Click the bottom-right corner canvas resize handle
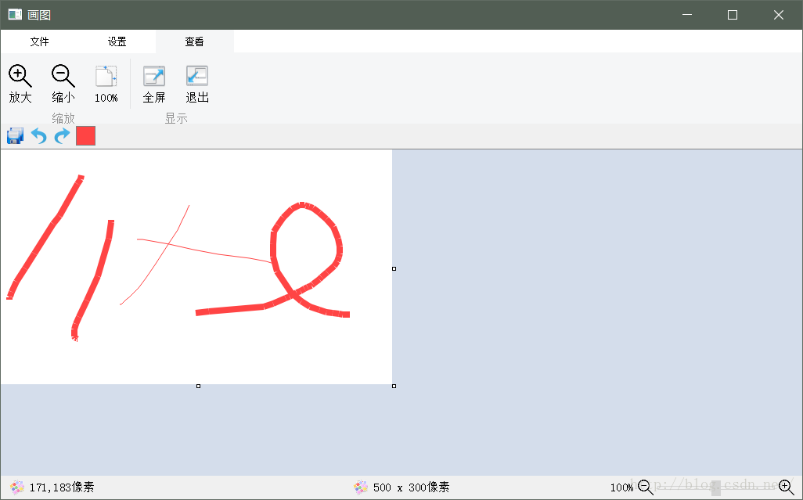This screenshot has width=803, height=500. (x=394, y=386)
